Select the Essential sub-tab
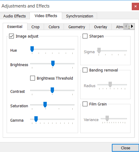The height and width of the screenshot is (152, 139). pos(15,27)
